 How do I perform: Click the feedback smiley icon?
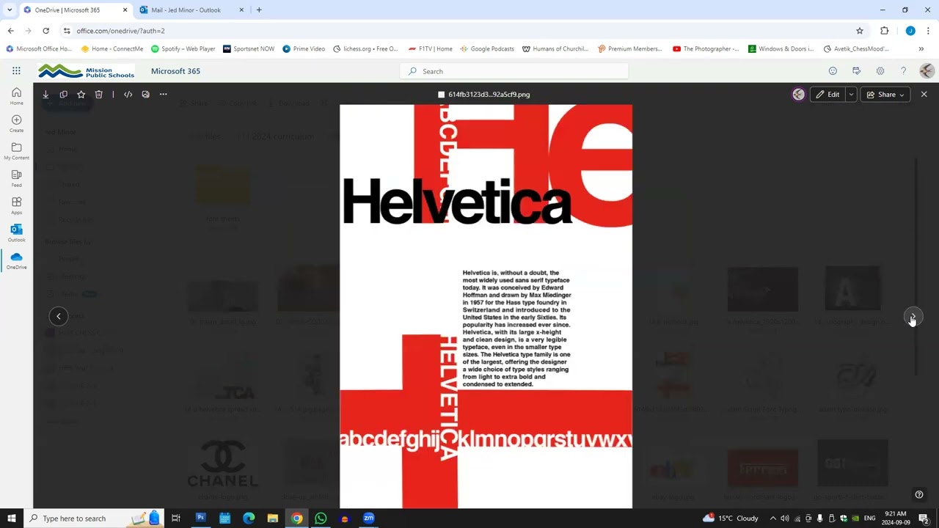(x=833, y=71)
